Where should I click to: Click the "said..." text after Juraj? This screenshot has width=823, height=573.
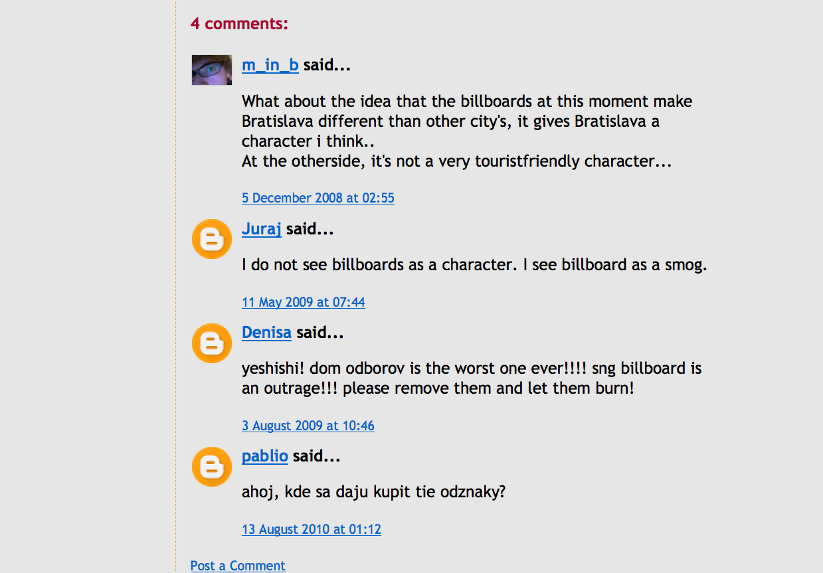coord(310,229)
